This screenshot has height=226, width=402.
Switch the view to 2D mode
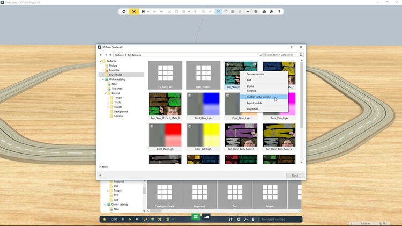(x=226, y=12)
